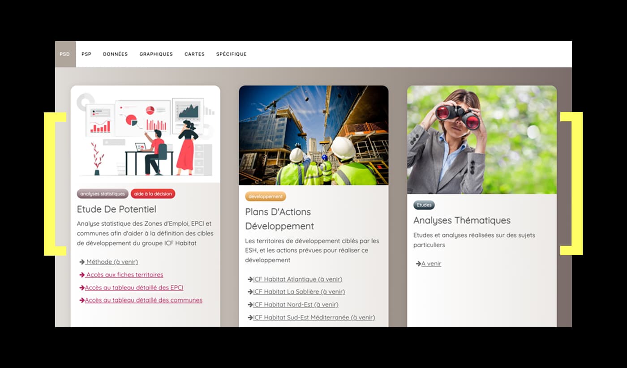Open 'Accès au tableau détaillé des communes'
Viewport: 627px width, 368px height.
(x=143, y=300)
